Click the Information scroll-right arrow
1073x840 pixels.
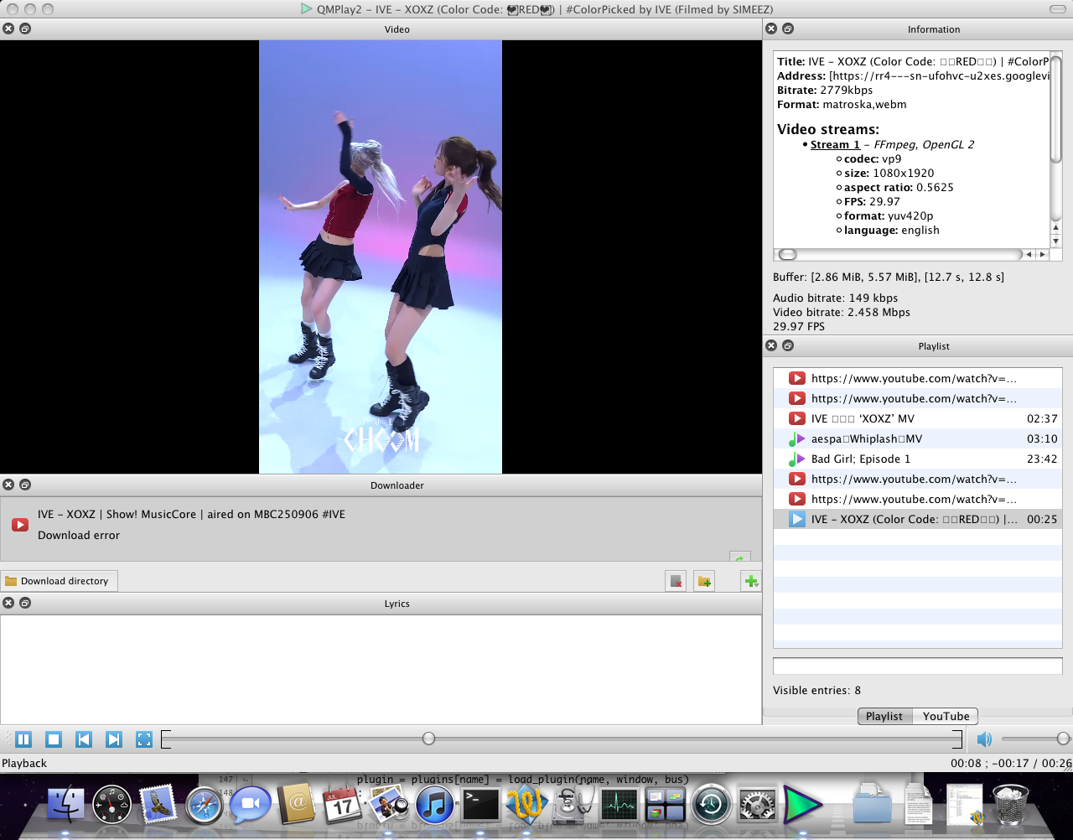(x=1042, y=254)
